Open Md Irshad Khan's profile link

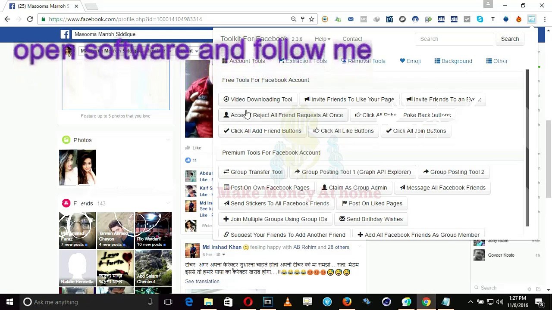click(222, 247)
